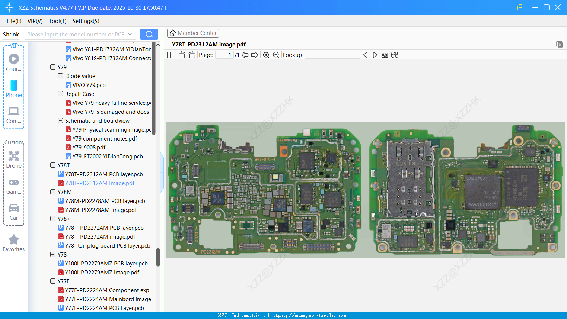Collapse the Y79 tree node
Image resolution: width=567 pixels, height=319 pixels.
click(x=53, y=67)
